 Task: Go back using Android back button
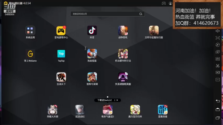point(218,101)
